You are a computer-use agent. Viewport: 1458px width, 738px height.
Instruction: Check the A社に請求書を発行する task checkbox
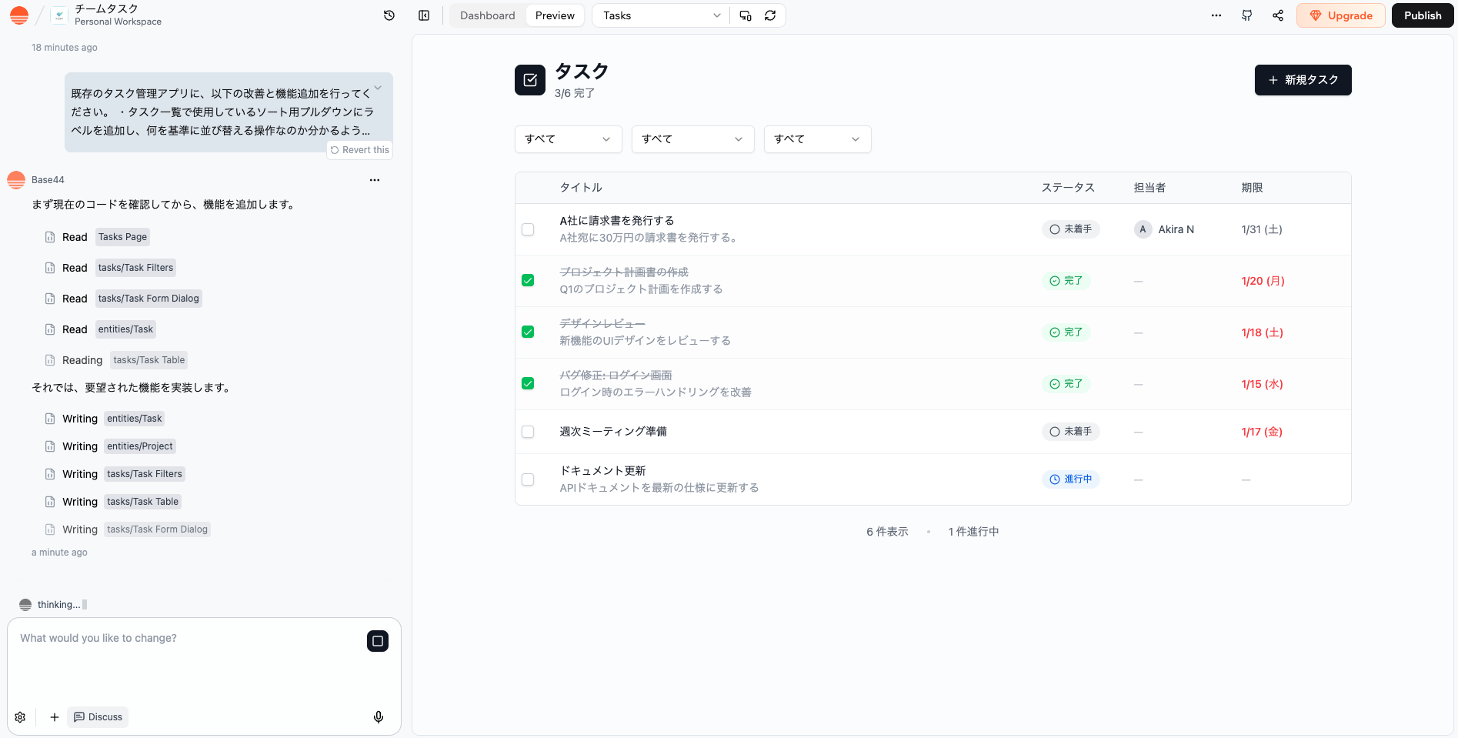[528, 229]
